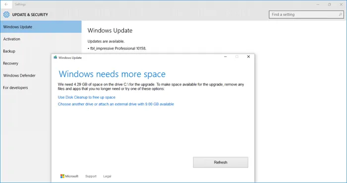
Task: Close the Settings window
Action: pos(341,4)
